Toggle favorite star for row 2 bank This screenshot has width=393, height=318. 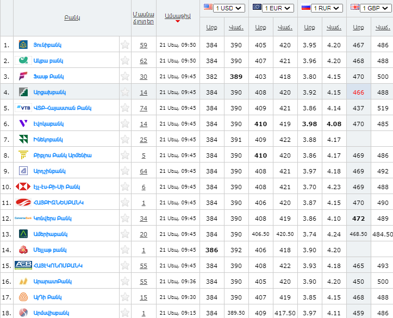pyautogui.click(x=125, y=60)
